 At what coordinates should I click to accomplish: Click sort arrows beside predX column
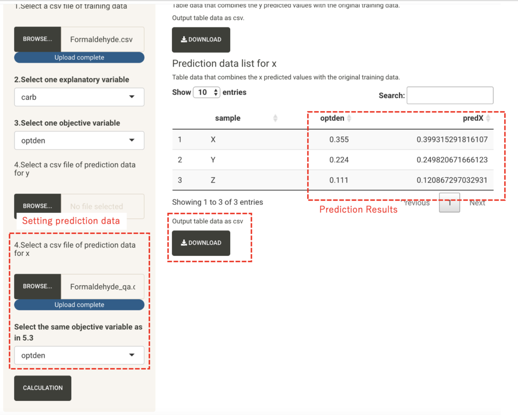coord(488,118)
